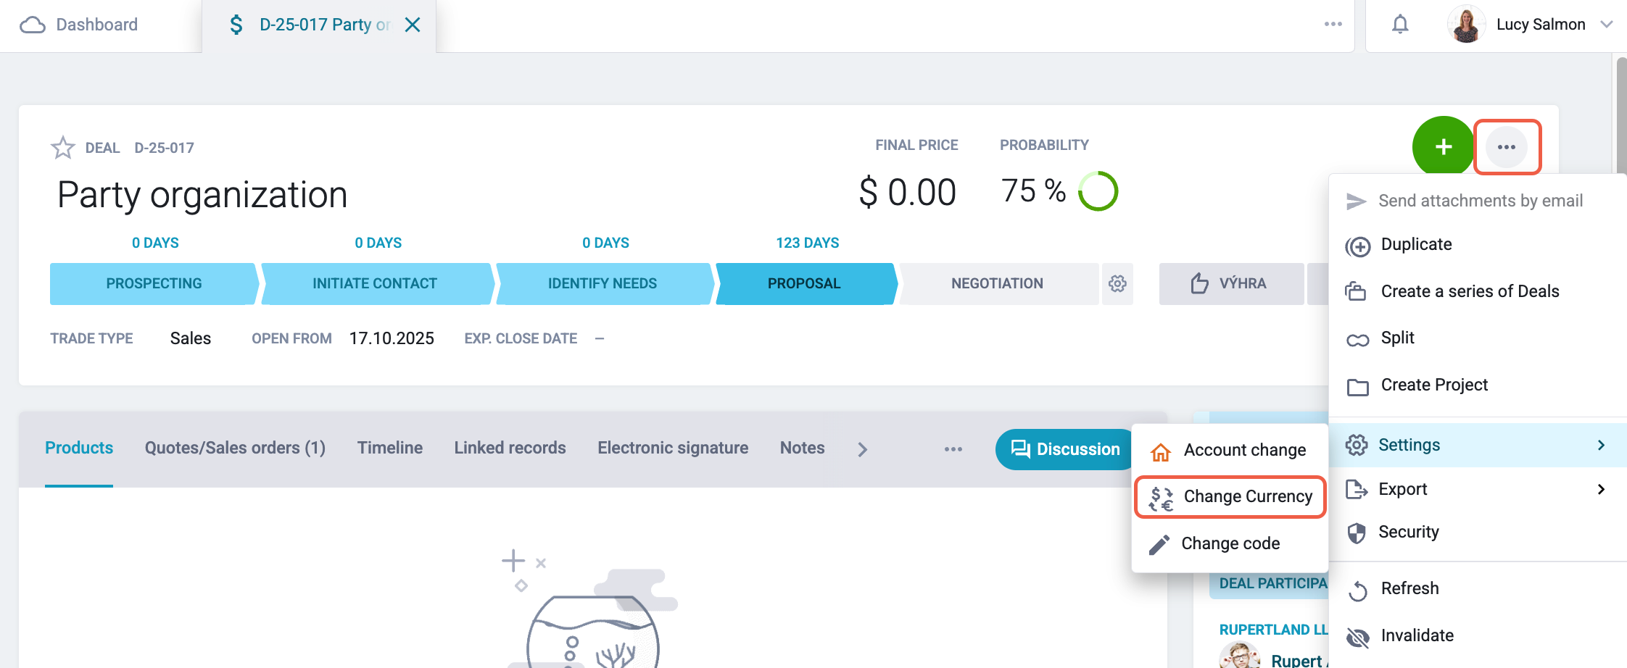Image resolution: width=1627 pixels, height=668 pixels.
Task: Open the Discussion button
Action: (1064, 449)
